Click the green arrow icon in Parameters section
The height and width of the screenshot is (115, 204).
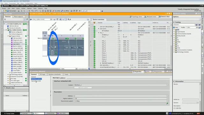pyautogui.click(x=167, y=103)
